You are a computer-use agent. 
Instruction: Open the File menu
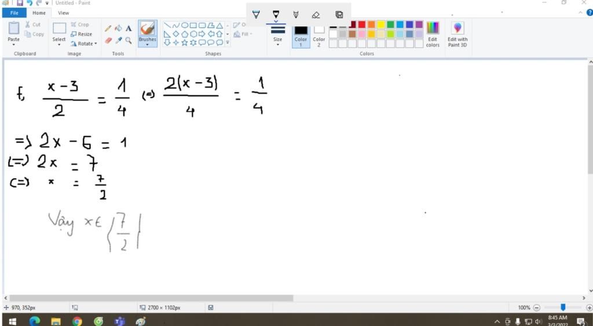(x=14, y=13)
